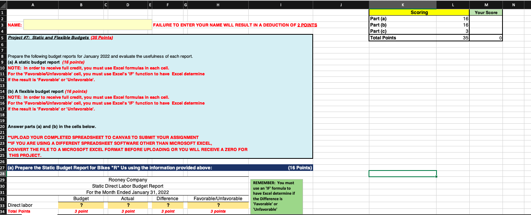Screen dimensions: 531x215
Task: Select column H by its header
Action: 218,5
